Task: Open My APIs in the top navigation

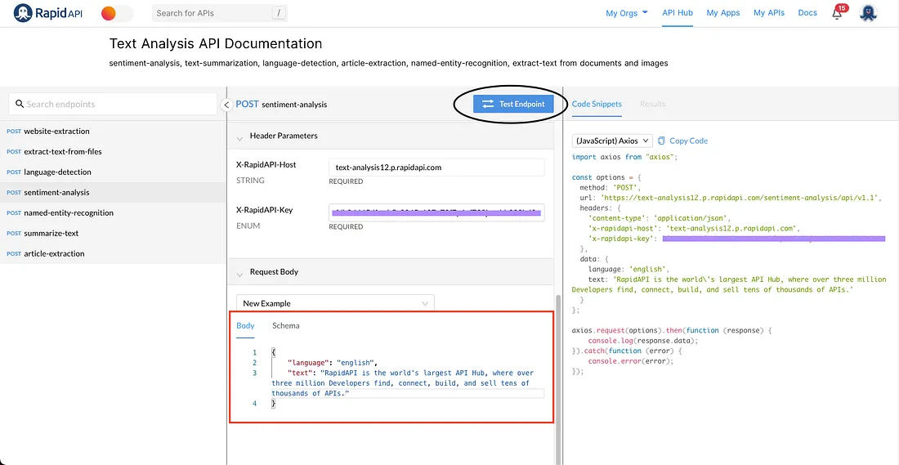Action: (769, 12)
